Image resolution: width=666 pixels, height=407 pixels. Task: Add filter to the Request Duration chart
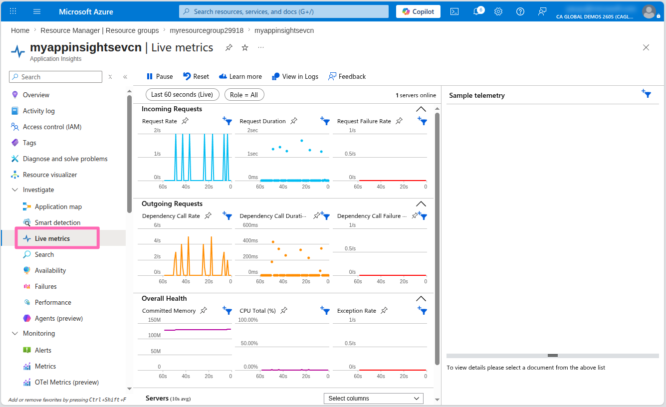325,121
